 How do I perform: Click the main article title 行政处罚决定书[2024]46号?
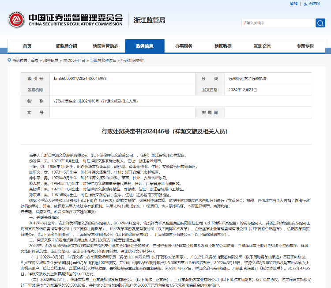coord(165,132)
